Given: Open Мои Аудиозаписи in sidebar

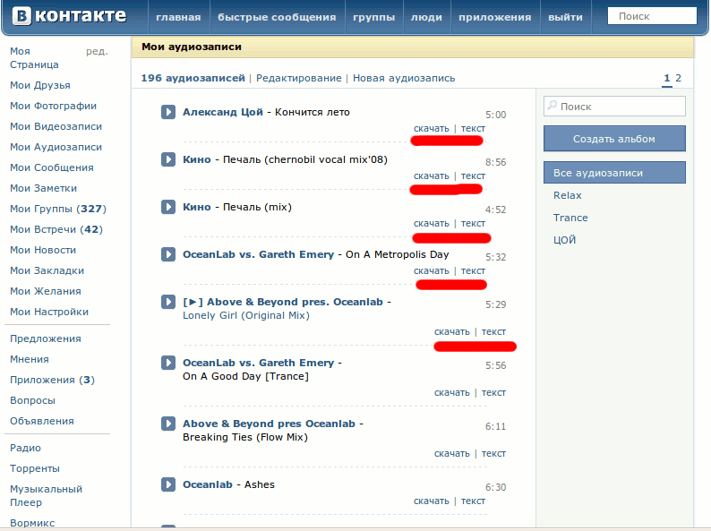Looking at the screenshot, I should 56,147.
